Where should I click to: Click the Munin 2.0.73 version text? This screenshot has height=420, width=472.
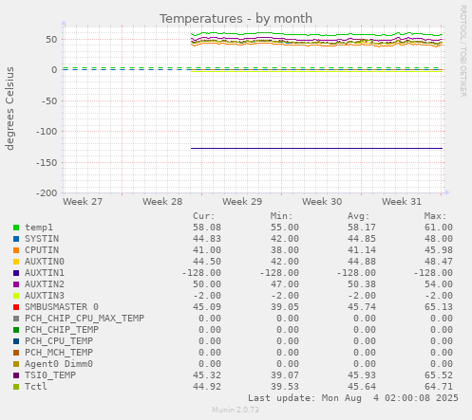point(236,410)
